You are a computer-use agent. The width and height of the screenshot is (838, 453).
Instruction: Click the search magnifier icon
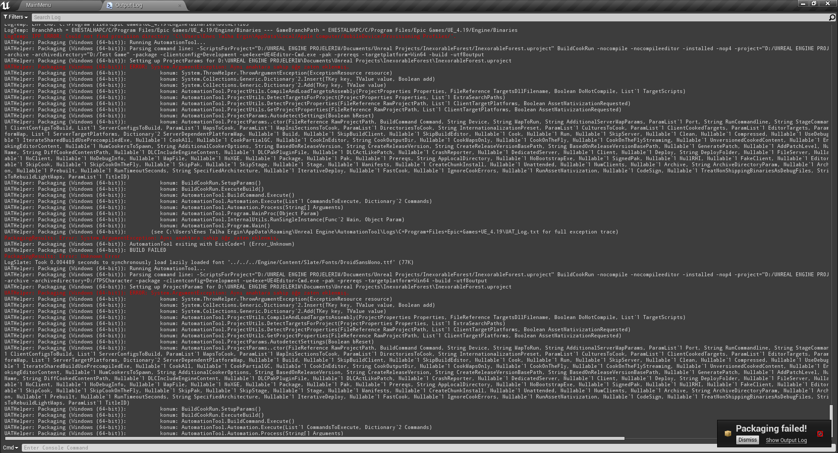[x=832, y=17]
